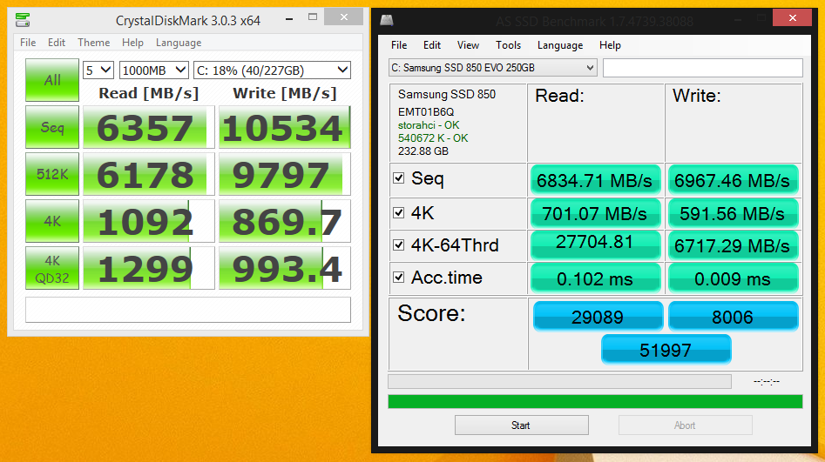Image resolution: width=825 pixels, height=462 pixels.
Task: Run all tests with the All button
Action: click(x=52, y=80)
